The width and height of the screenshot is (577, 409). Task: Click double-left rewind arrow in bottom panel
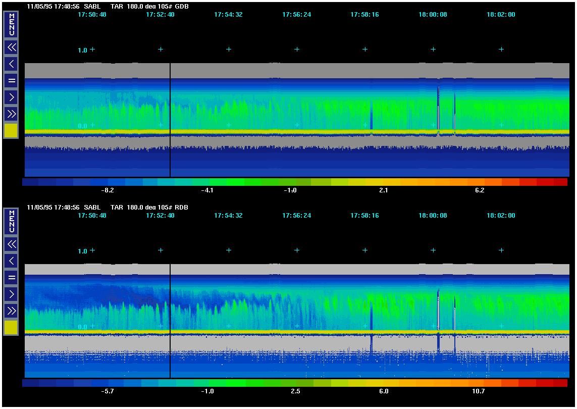point(11,244)
